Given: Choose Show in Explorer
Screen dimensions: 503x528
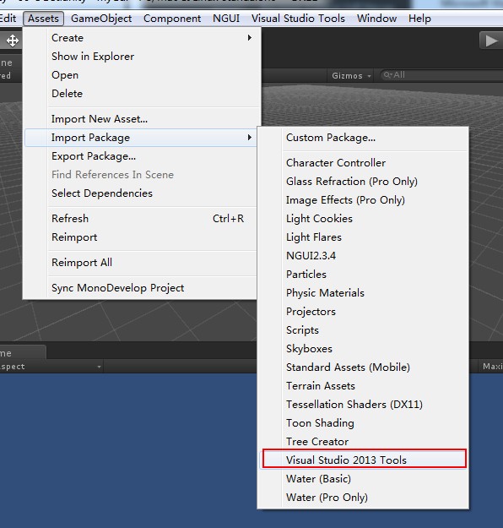Looking at the screenshot, I should [141, 57].
